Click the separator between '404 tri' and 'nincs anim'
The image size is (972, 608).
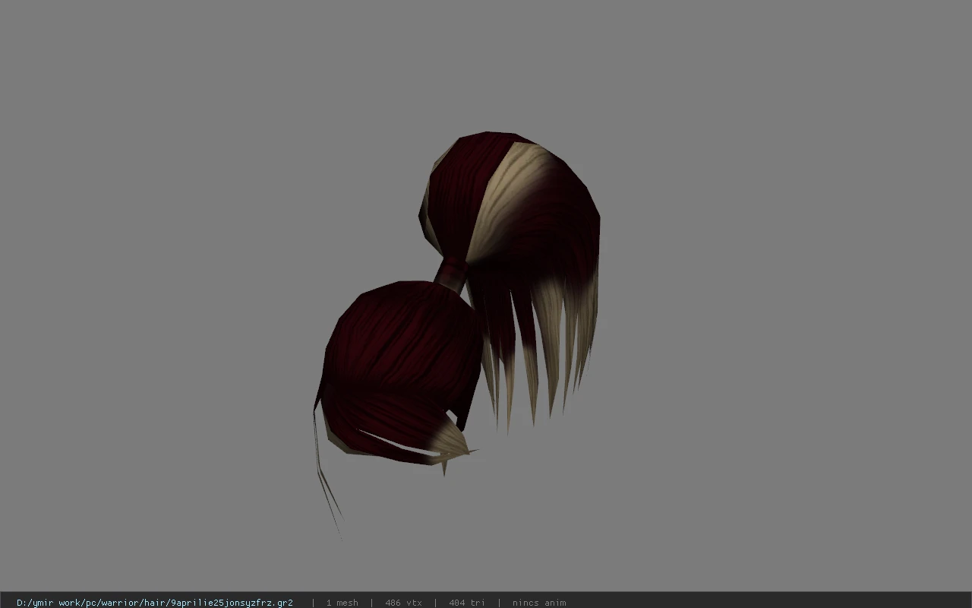pyautogui.click(x=499, y=603)
